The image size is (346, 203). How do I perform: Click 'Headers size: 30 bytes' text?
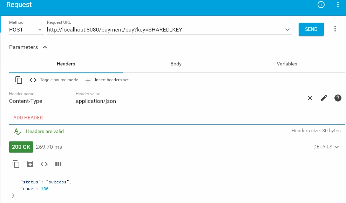[316, 131]
